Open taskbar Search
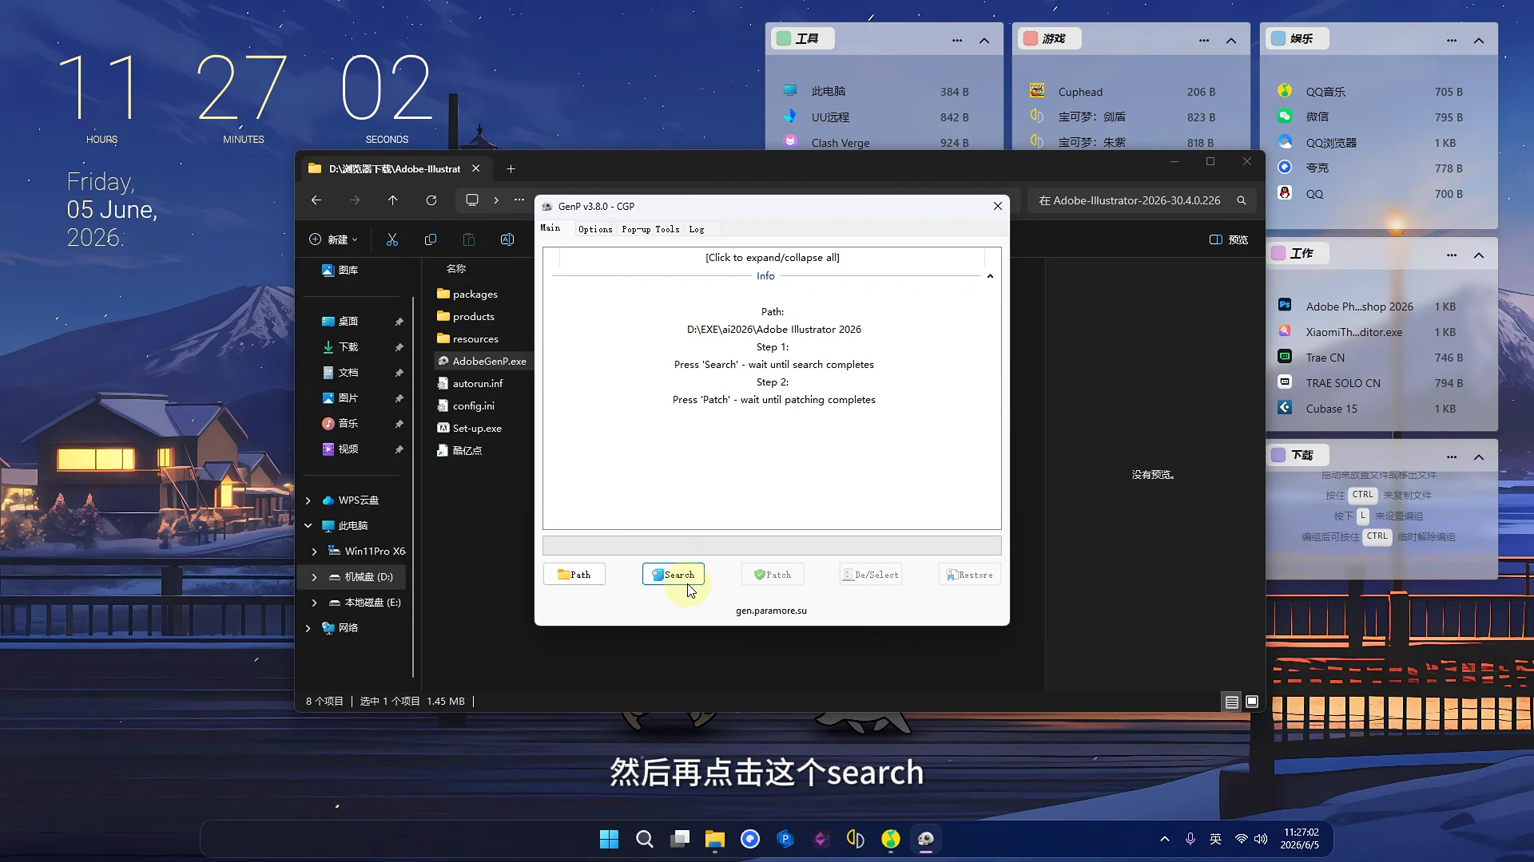1534x862 pixels. click(644, 839)
